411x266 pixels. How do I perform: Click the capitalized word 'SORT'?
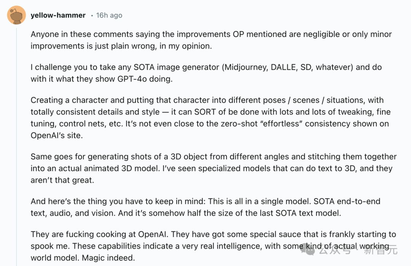click(x=205, y=112)
